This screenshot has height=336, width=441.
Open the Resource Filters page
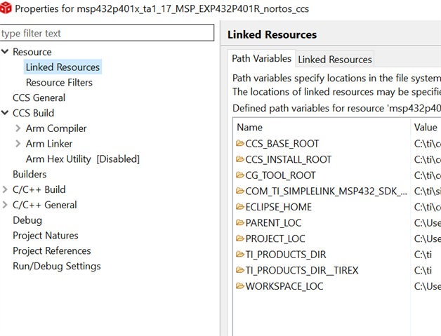click(x=59, y=83)
